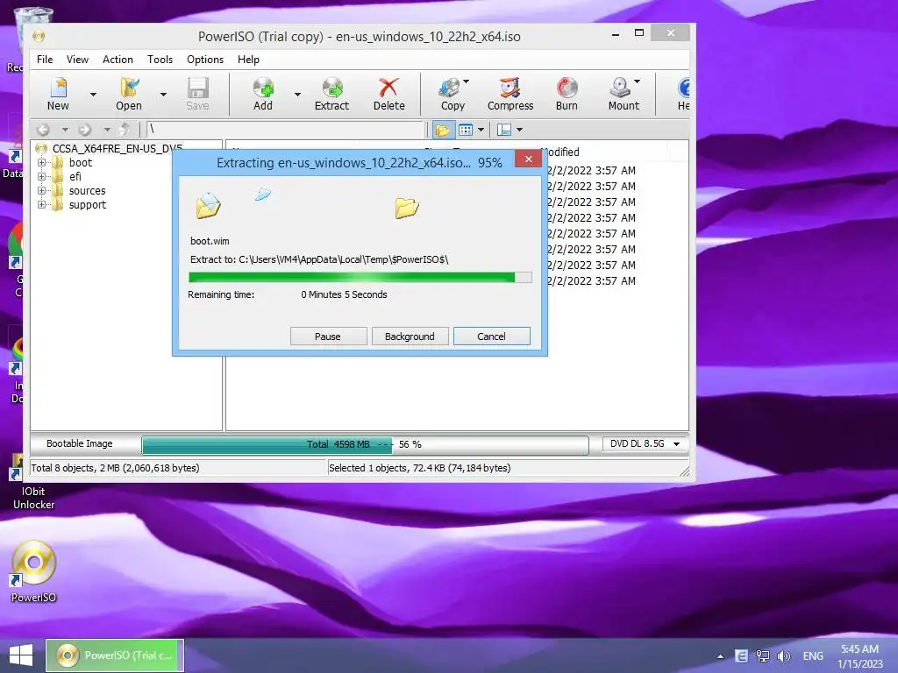Expand the efi folder node

tap(41, 177)
